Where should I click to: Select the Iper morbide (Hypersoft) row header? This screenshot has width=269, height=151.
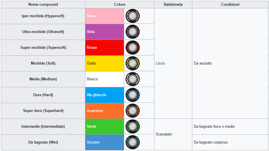coord(43,16)
